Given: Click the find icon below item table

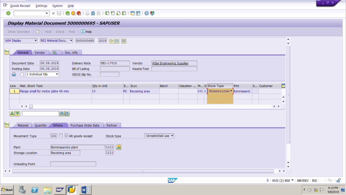Looking at the screenshot, I should pyautogui.click(x=62, y=113).
